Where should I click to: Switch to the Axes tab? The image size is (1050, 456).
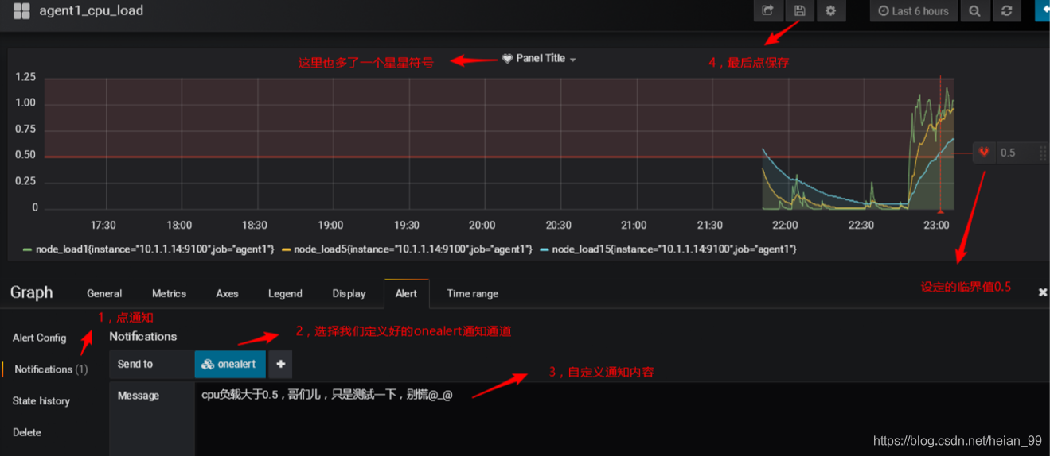227,293
